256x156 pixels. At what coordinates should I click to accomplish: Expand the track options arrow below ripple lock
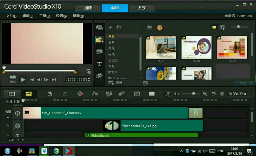click(x=8, y=118)
